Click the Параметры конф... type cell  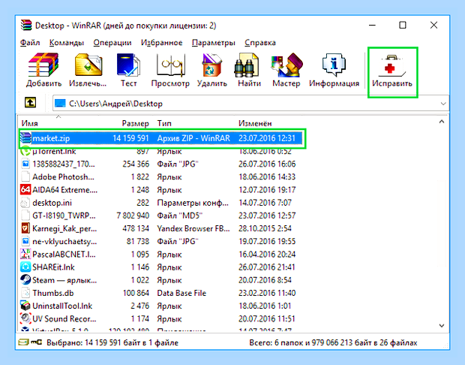[193, 203]
